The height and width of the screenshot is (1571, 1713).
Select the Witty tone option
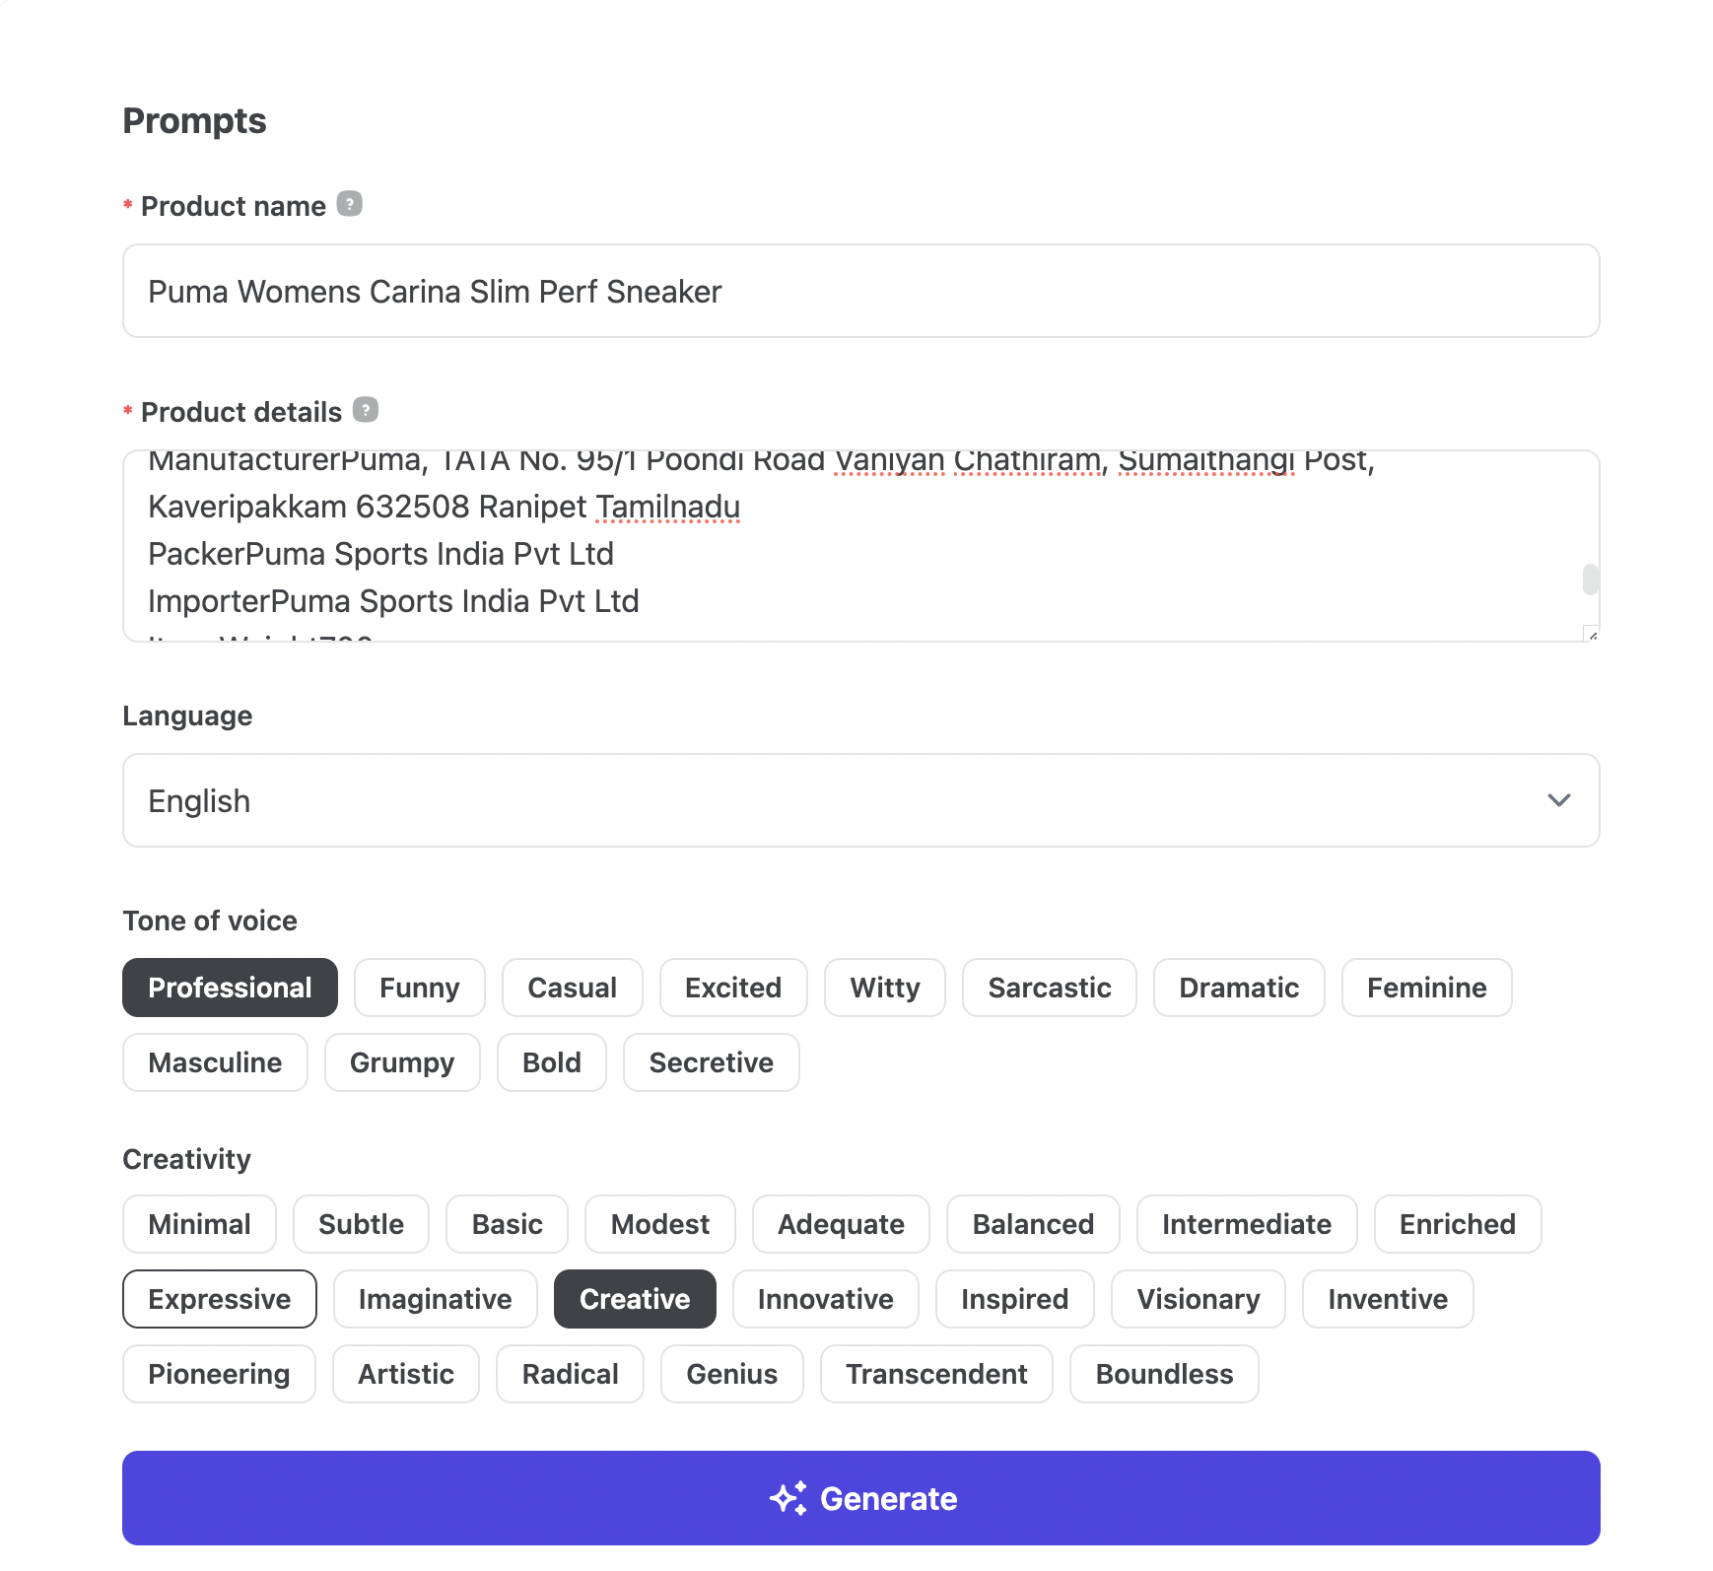click(884, 988)
